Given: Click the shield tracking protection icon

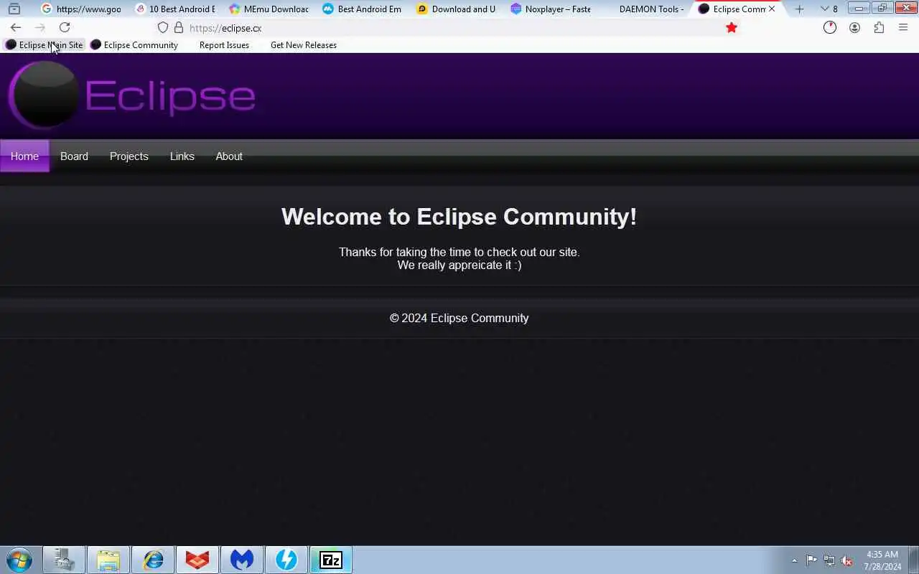Looking at the screenshot, I should pyautogui.click(x=163, y=27).
